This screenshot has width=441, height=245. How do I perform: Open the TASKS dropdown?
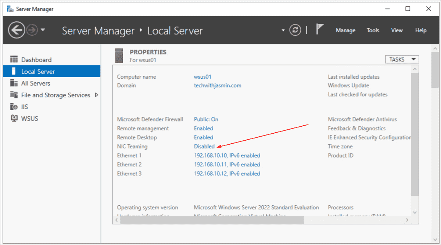pyautogui.click(x=402, y=59)
